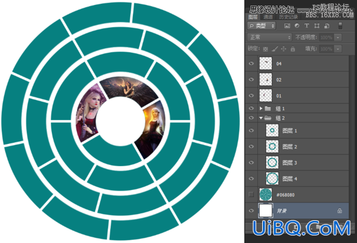Click the group name 组 1
This screenshot has width=357, height=243.
280,108
